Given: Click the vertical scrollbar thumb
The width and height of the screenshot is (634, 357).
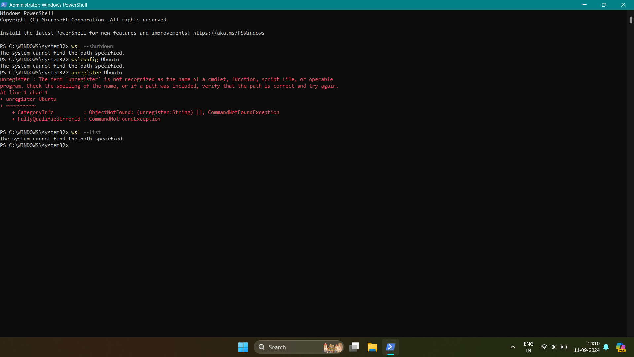Looking at the screenshot, I should pyautogui.click(x=630, y=20).
